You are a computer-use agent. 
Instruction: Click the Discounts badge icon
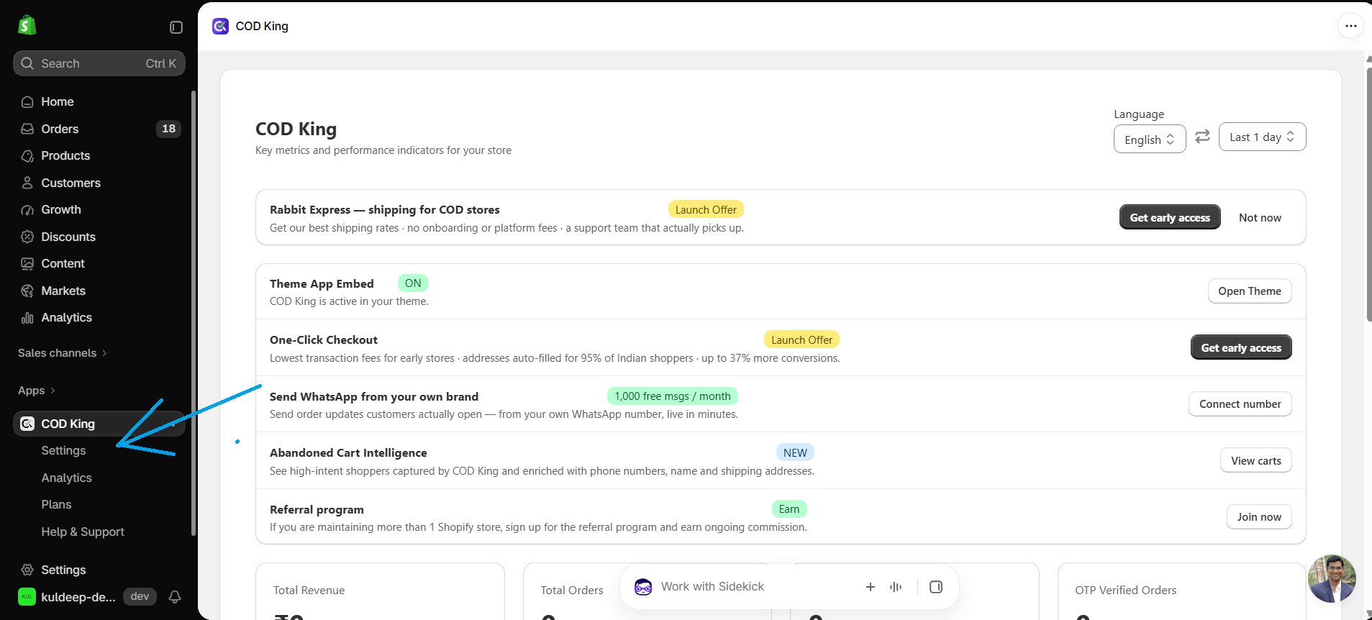pos(27,237)
